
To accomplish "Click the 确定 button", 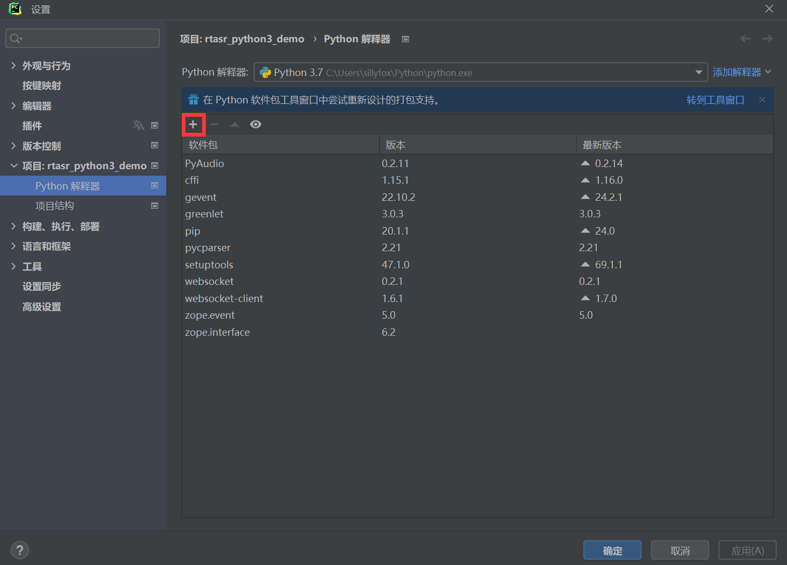I will pos(612,551).
